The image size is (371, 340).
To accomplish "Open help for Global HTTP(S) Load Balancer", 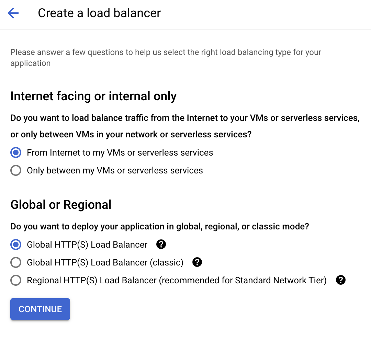I will tap(161, 245).
